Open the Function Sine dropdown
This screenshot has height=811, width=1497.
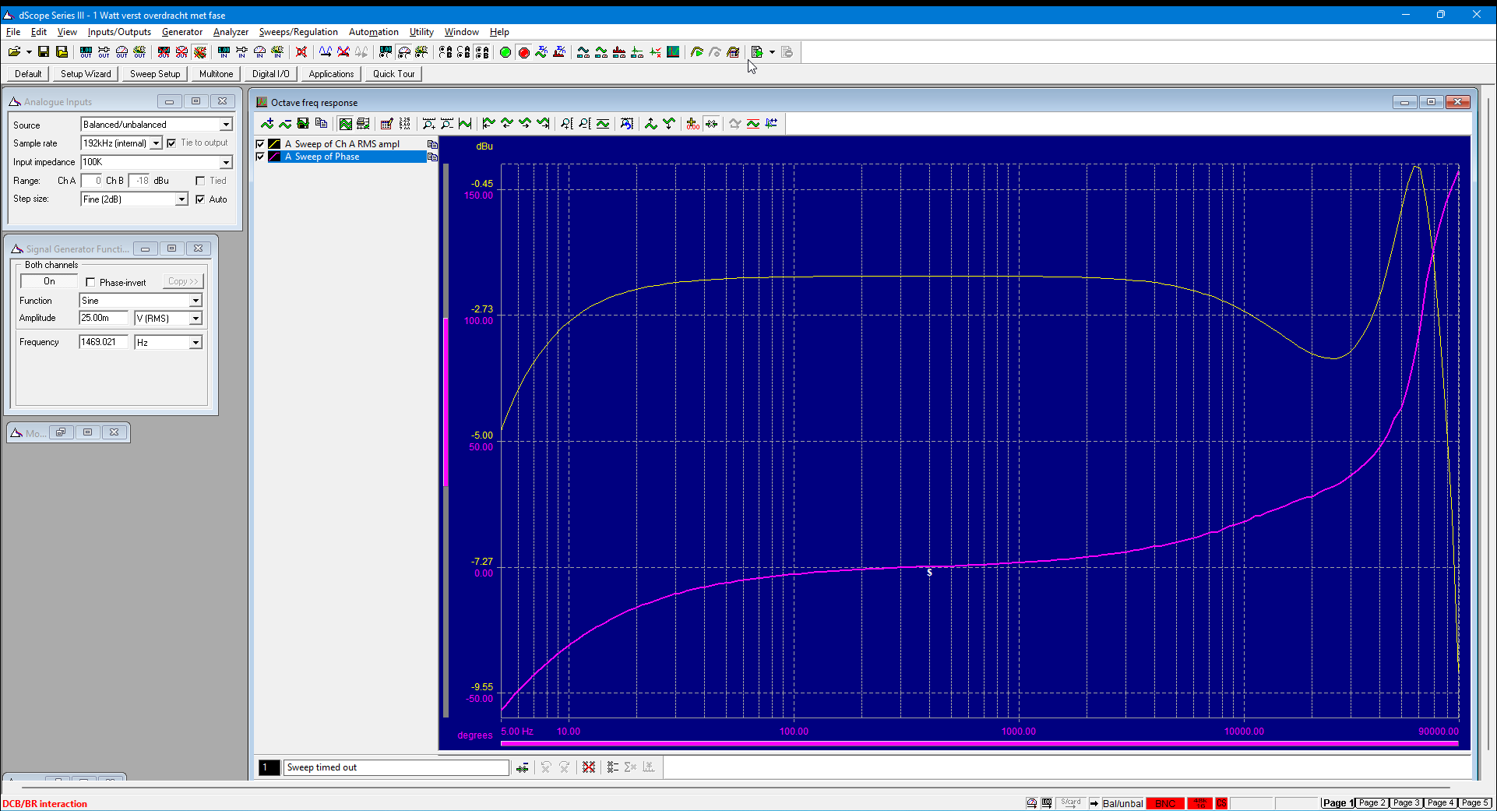tap(195, 301)
